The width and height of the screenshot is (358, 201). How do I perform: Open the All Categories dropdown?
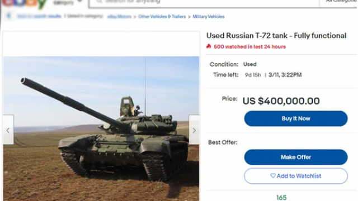340,2
